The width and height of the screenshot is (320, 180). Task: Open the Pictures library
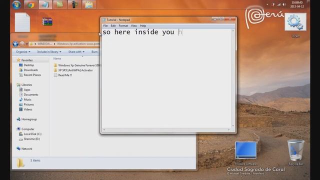(29, 104)
